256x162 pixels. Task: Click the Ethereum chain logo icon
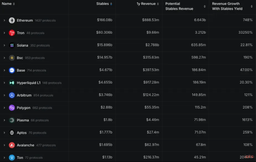[12, 20]
